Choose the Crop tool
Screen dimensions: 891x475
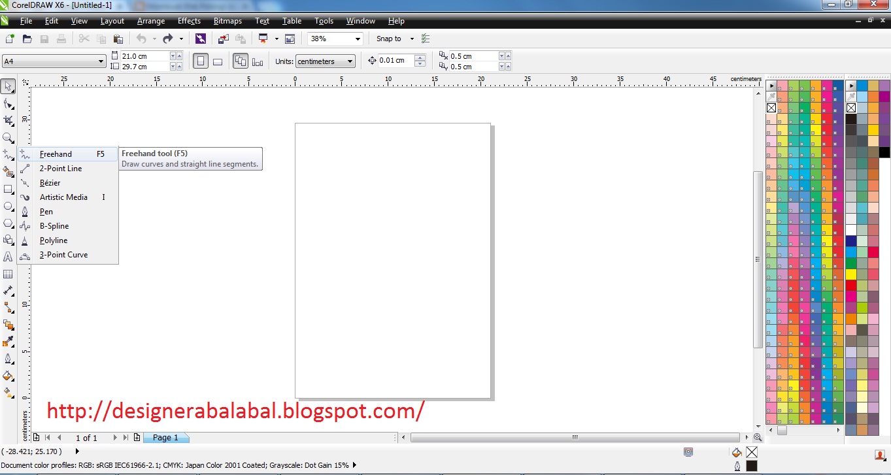point(8,120)
